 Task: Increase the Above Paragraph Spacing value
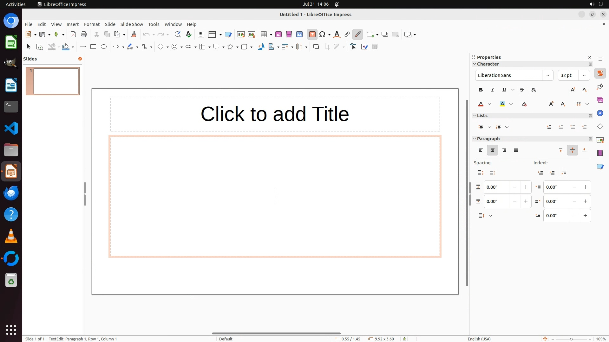click(526, 187)
